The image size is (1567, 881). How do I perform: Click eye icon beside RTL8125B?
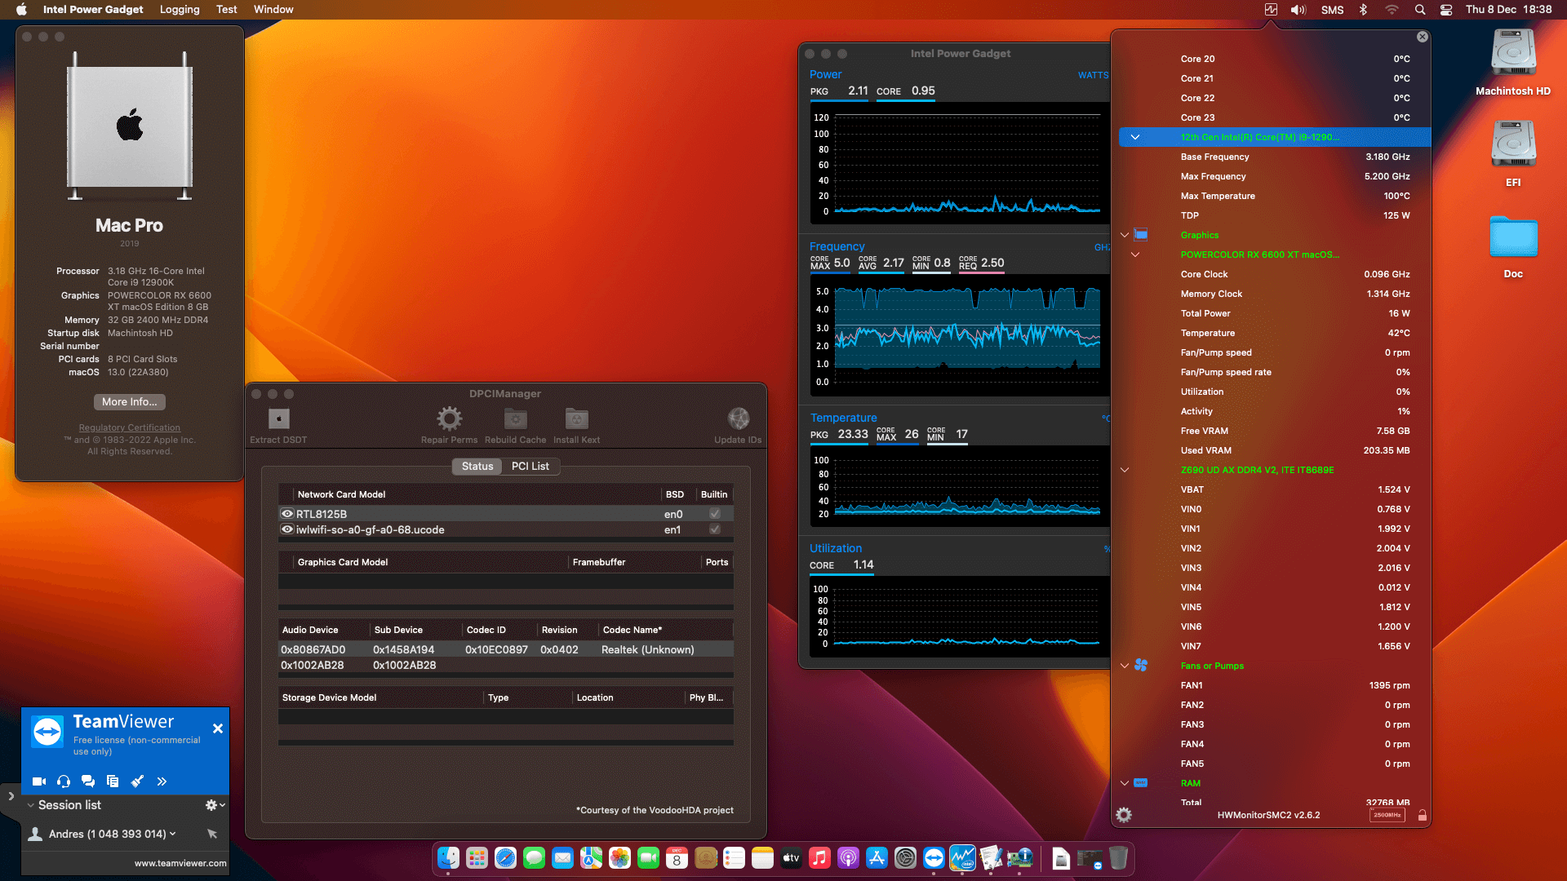(287, 514)
